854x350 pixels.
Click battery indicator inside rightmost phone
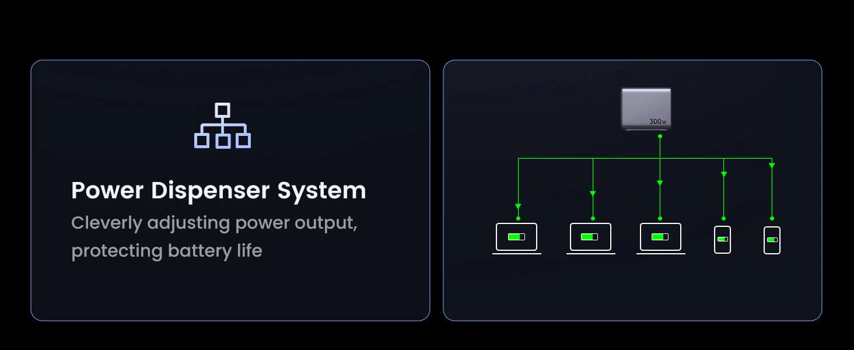(x=772, y=240)
